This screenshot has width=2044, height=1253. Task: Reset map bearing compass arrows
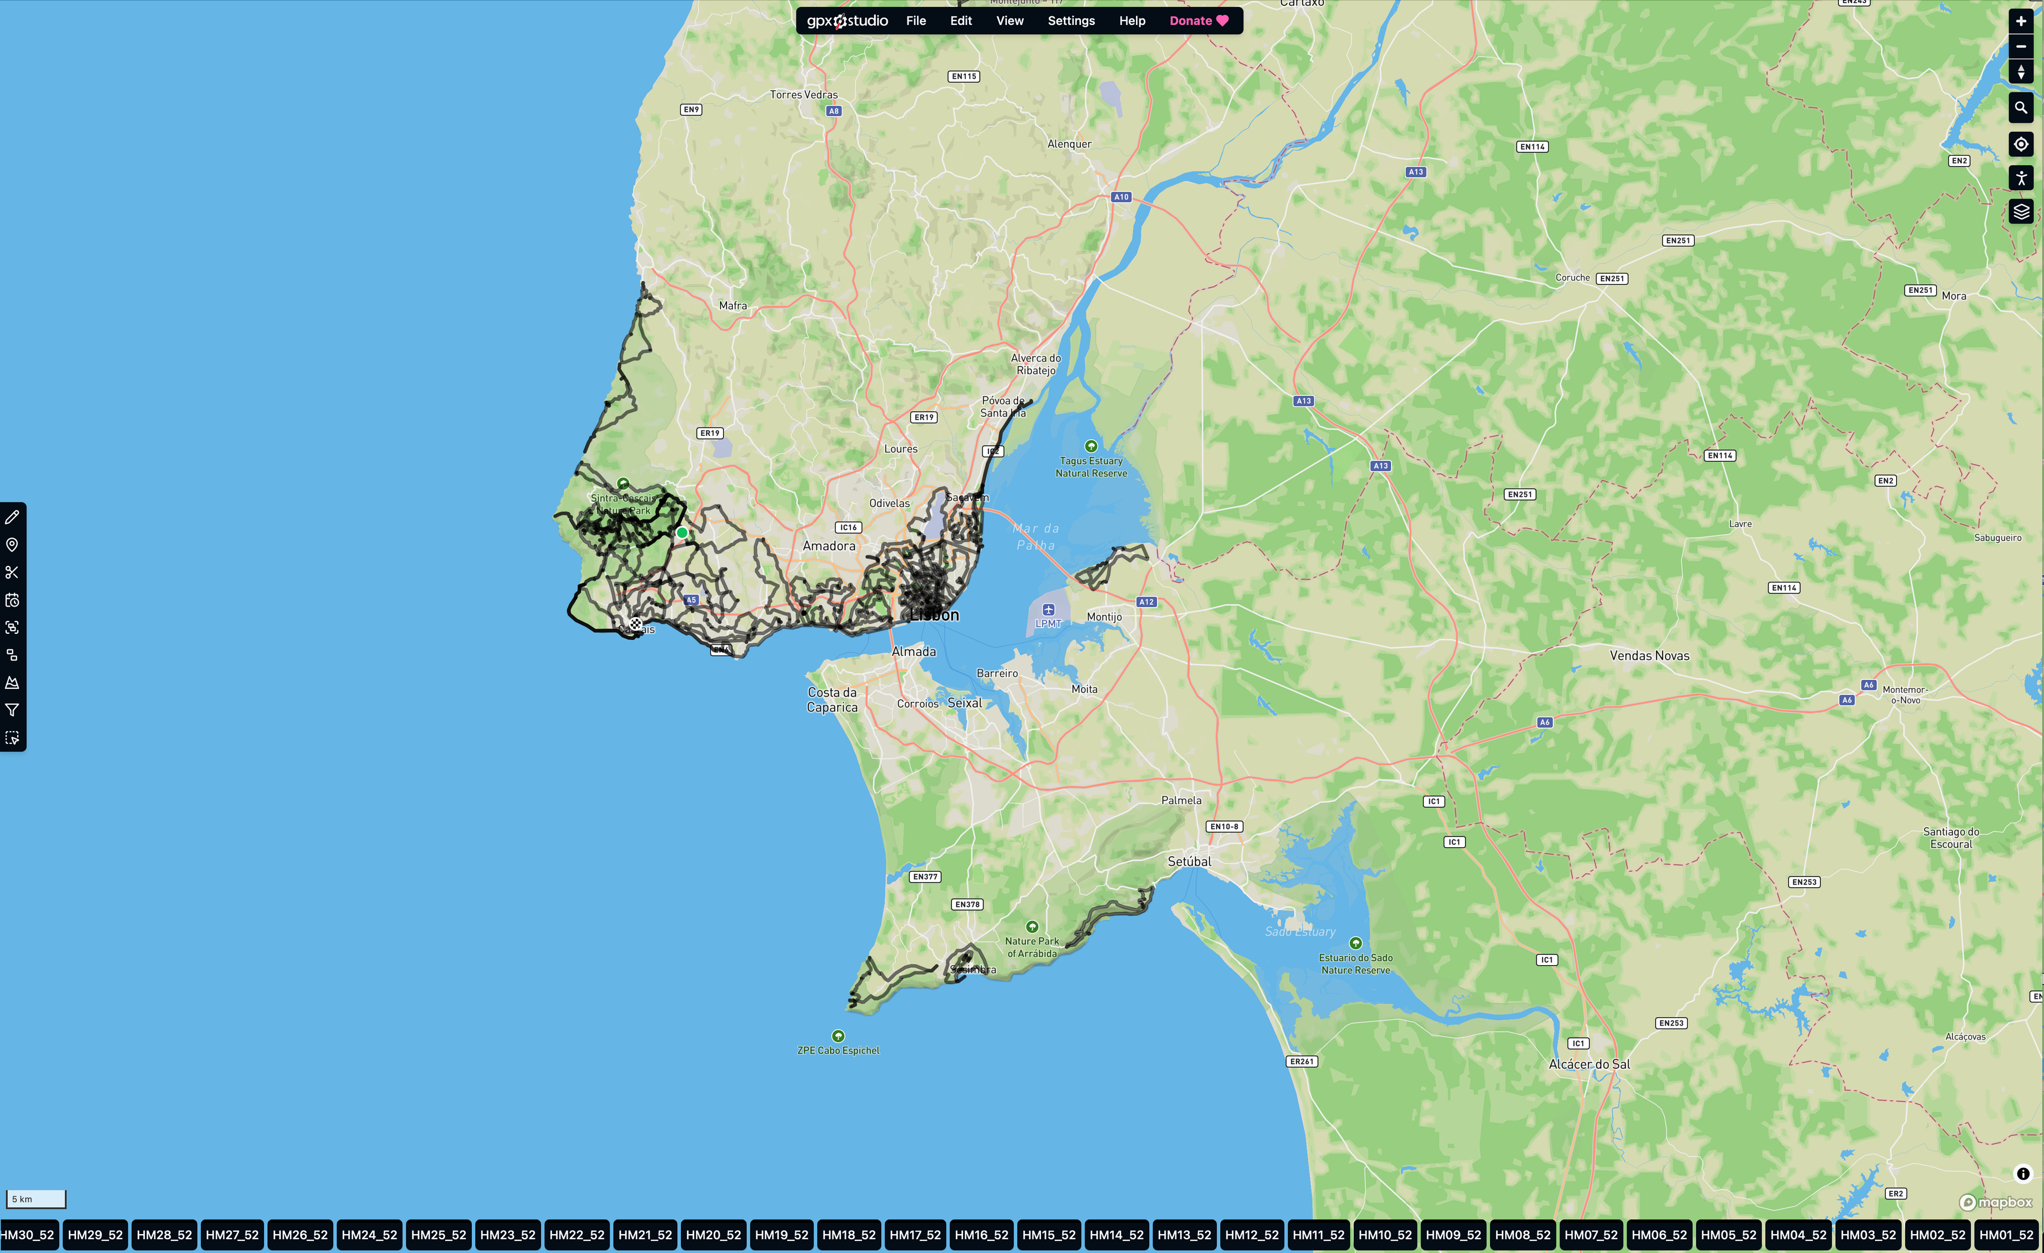[2021, 72]
